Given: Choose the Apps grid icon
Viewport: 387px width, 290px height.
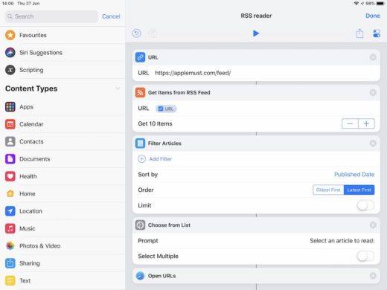Looking at the screenshot, I should (10, 107).
